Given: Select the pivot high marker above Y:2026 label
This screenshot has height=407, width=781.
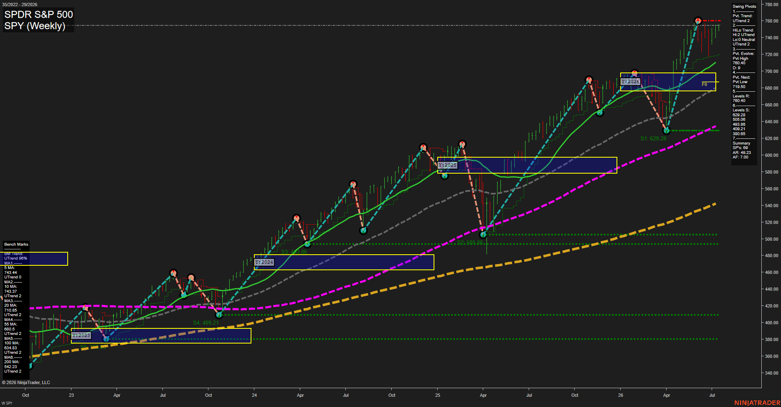Looking at the screenshot, I should [x=635, y=74].
